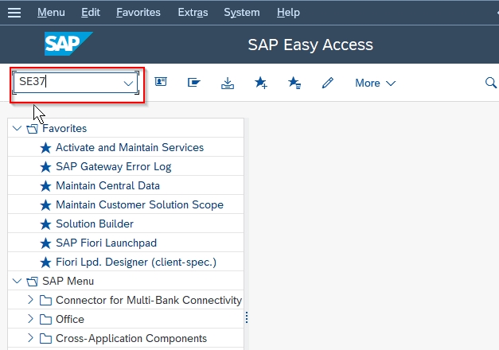Viewport: 499px width, 350px height.
Task: Open the Extras menu
Action: [193, 13]
